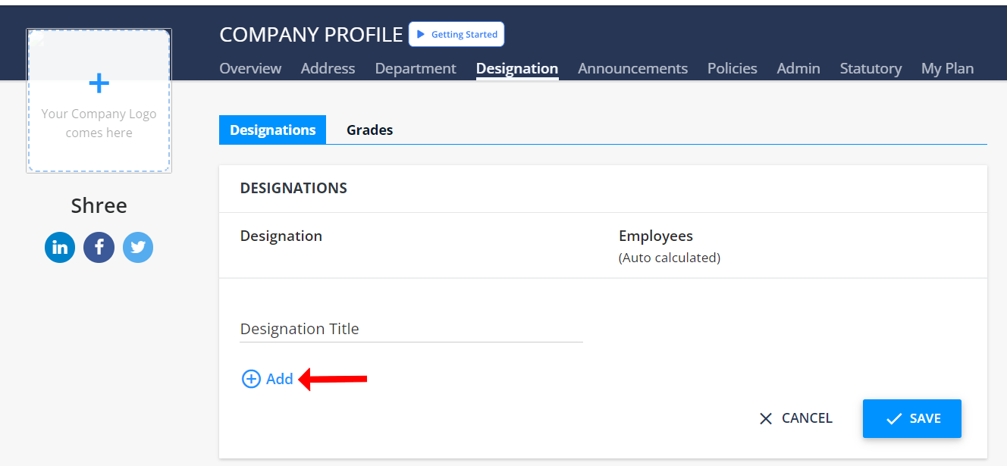Image resolution: width=1007 pixels, height=466 pixels.
Task: Navigate to the Admin section
Action: point(798,68)
